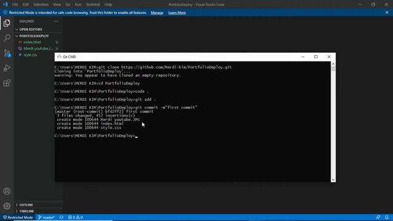393x221 pixels.
Task: Open the View menu
Action: 57,4
